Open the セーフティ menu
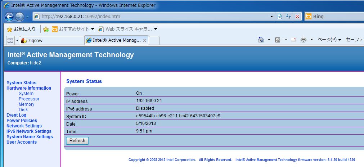The width and height of the screenshot is (364, 167). (x=355, y=40)
